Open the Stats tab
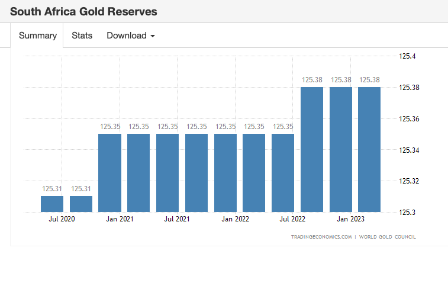448x283 pixels. (x=82, y=36)
